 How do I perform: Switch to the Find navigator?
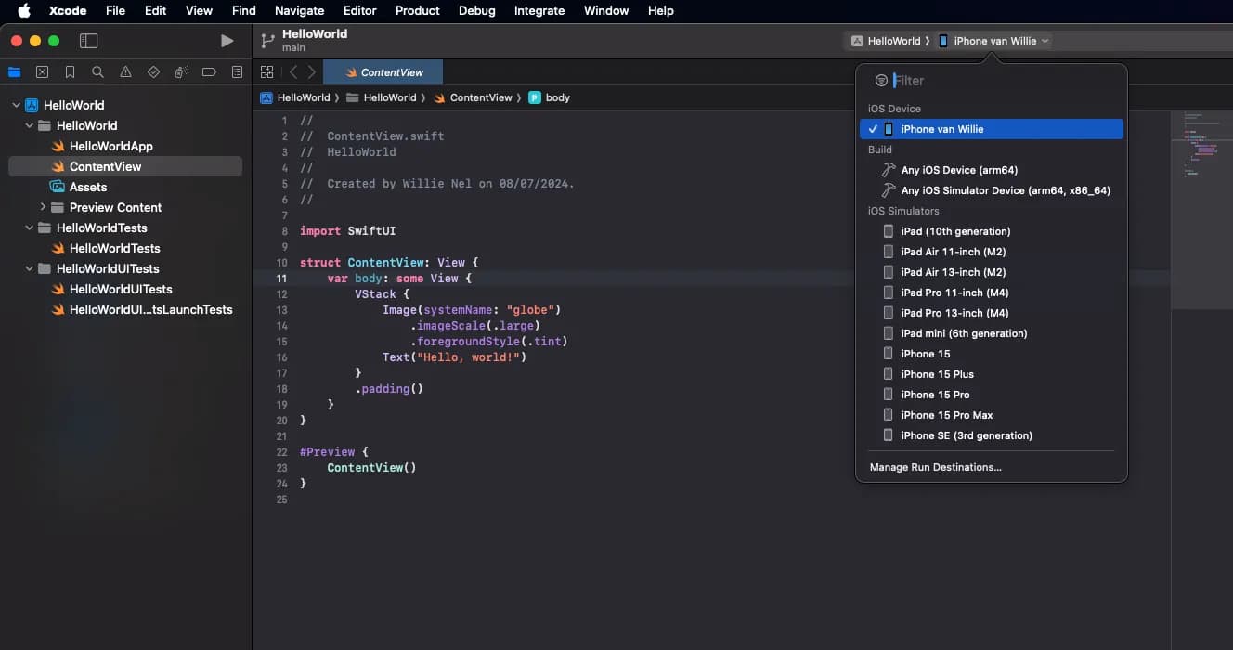(97, 72)
